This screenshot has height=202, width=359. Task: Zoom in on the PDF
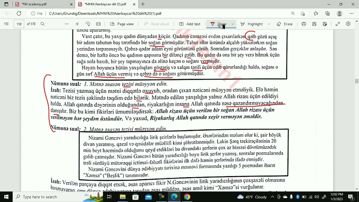coord(77,24)
